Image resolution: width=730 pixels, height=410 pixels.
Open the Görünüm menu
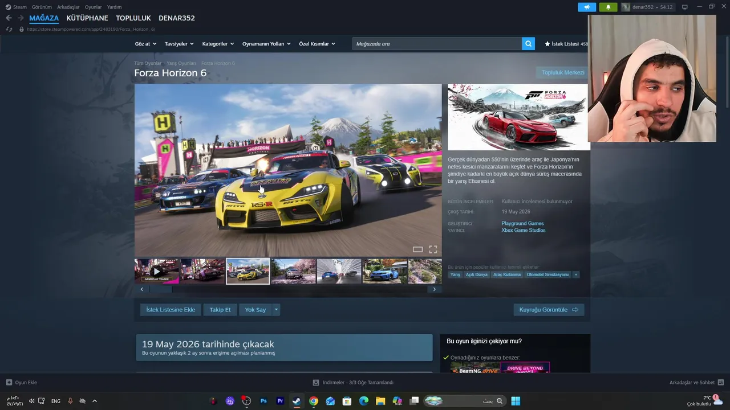tap(42, 7)
